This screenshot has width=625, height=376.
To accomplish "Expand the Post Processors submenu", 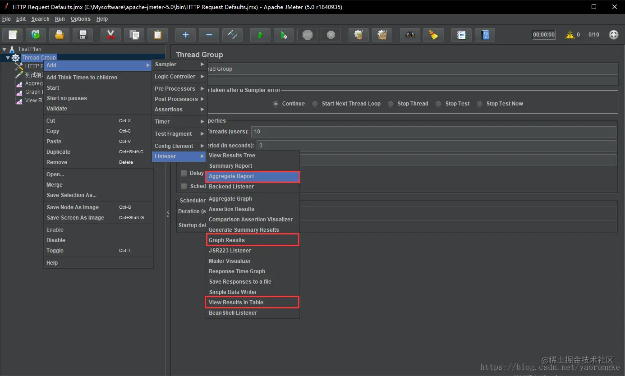I will coord(179,99).
